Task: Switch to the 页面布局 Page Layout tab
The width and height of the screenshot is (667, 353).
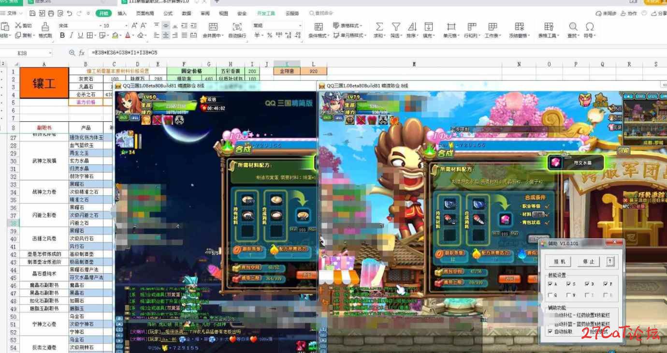Action: coord(145,14)
